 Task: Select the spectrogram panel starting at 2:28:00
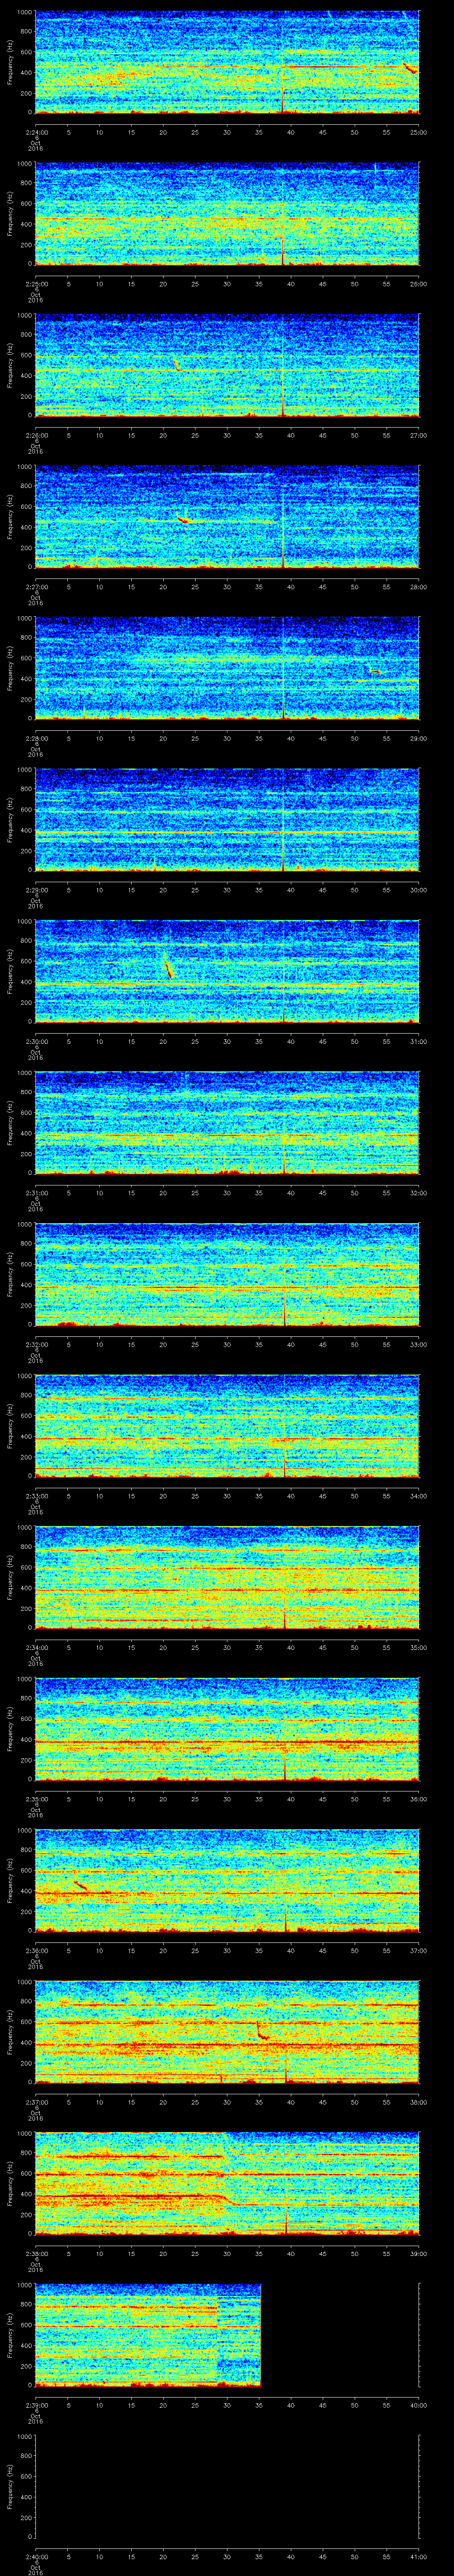tap(227, 669)
